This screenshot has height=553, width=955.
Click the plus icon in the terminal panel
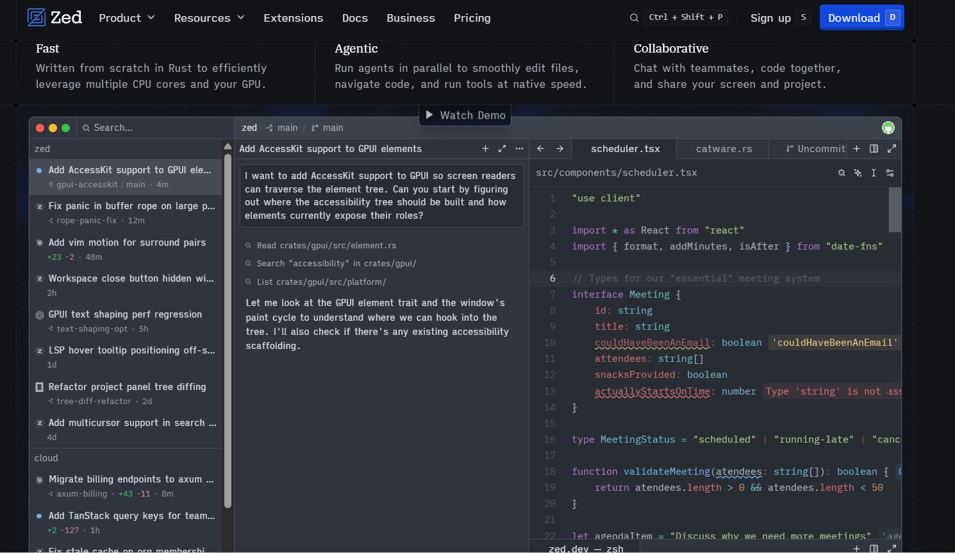point(856,549)
